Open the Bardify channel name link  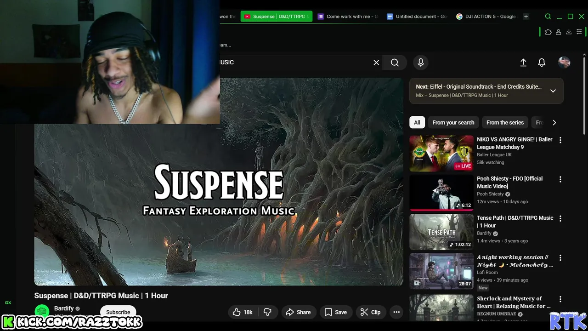tap(64, 308)
